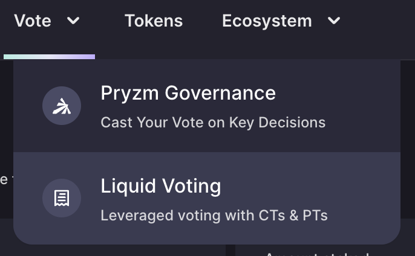
Task: Open the Ecosystem navigation label
Action: pos(267,21)
